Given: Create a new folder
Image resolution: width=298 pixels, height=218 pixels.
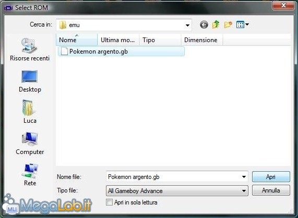Looking at the screenshot, I should point(228,24).
